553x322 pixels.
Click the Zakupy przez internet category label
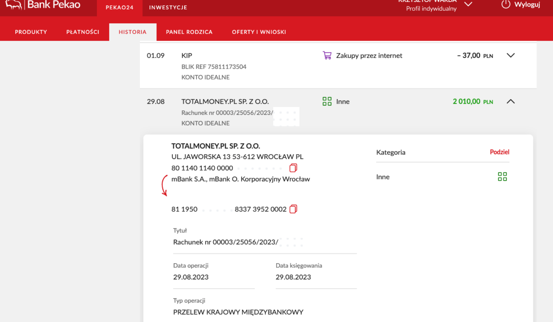point(369,56)
